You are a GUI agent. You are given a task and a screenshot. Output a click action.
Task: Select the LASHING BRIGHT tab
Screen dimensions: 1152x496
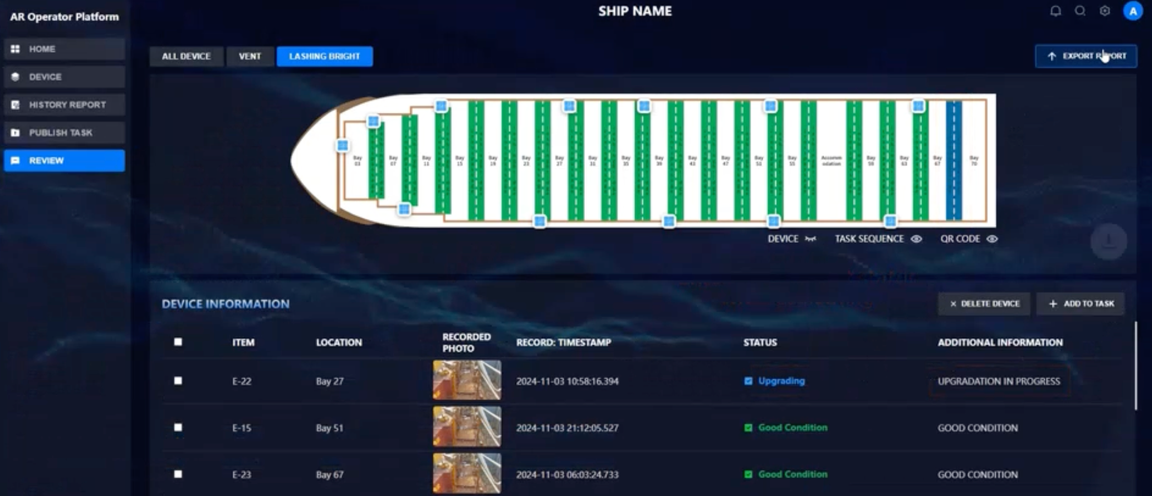[324, 56]
